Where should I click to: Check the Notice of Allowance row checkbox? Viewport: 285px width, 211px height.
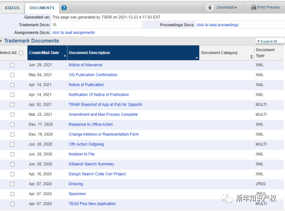12,65
